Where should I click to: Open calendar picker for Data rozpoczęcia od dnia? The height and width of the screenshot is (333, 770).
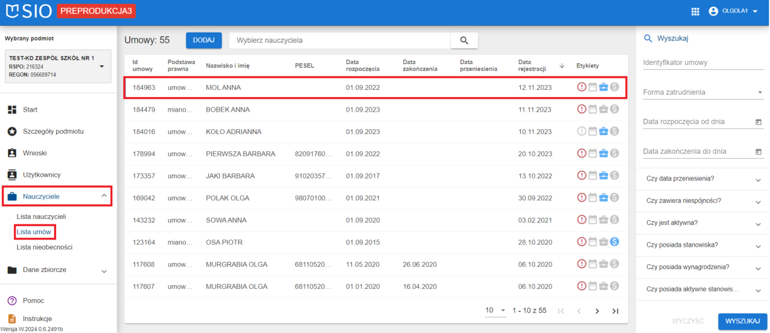759,122
